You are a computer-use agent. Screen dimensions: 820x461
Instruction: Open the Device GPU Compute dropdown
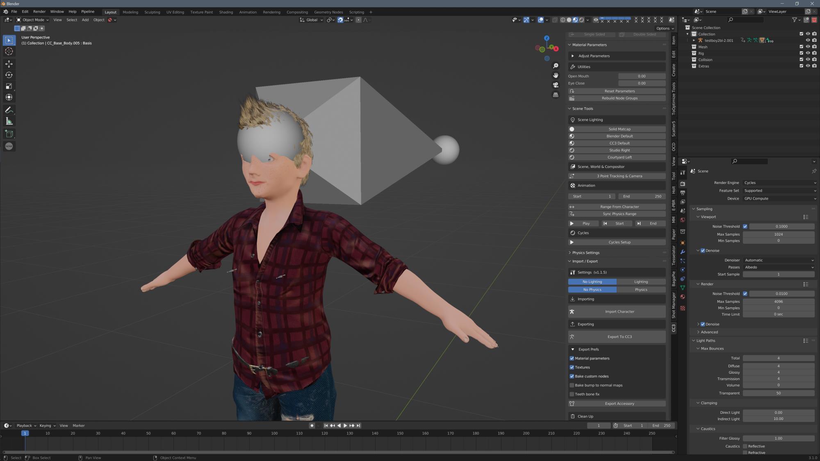[x=779, y=199]
